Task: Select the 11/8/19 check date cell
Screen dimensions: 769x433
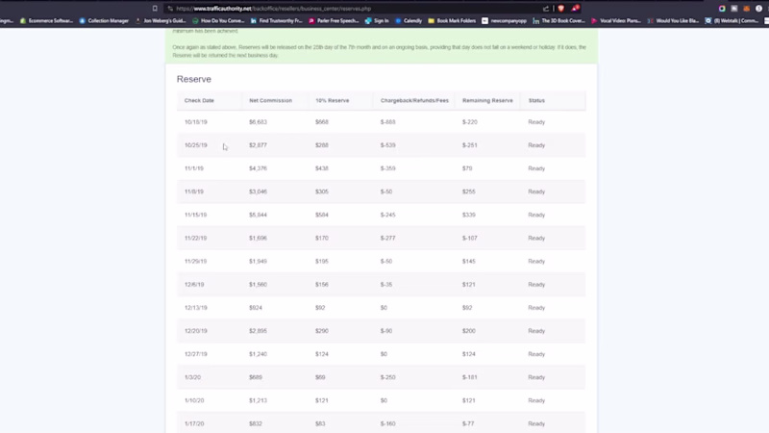Action: point(194,191)
